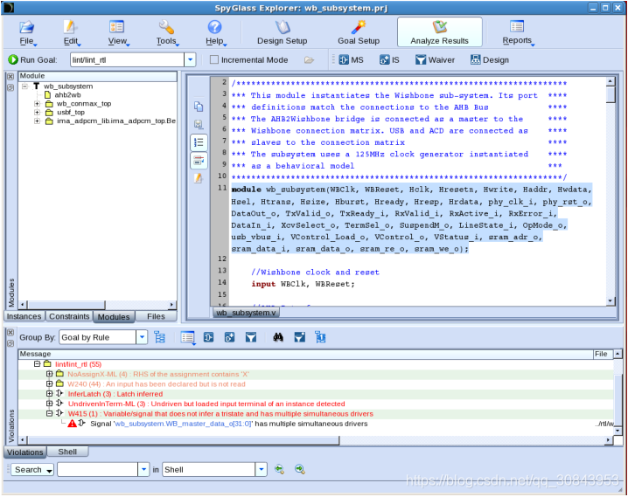
Task: Click the modular schematic icon in violations toolbar
Action: (209, 337)
